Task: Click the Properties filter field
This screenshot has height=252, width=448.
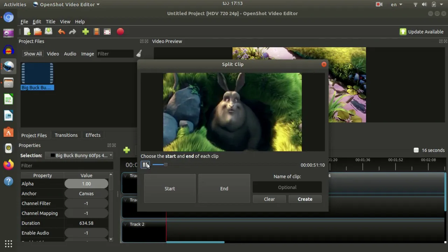Action: pyautogui.click(x=66, y=166)
